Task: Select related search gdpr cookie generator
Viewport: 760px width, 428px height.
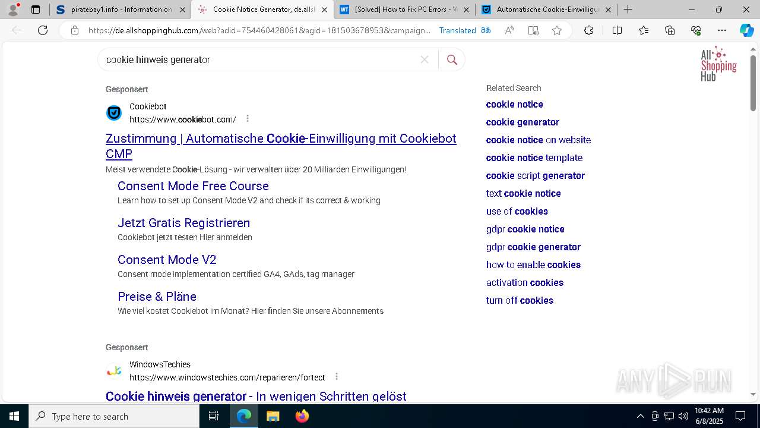Action: [533, 247]
